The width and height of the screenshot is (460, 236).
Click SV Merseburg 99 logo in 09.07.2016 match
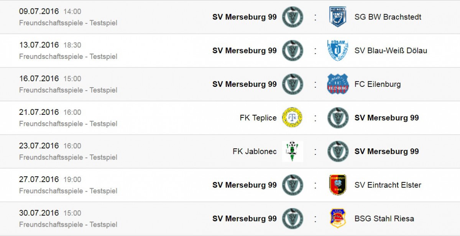pos(292,17)
